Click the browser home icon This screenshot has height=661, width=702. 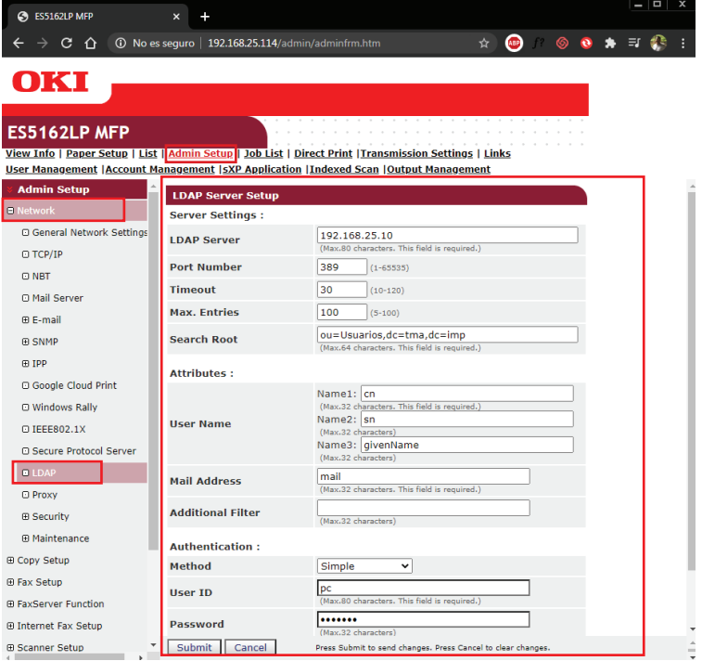tap(90, 44)
